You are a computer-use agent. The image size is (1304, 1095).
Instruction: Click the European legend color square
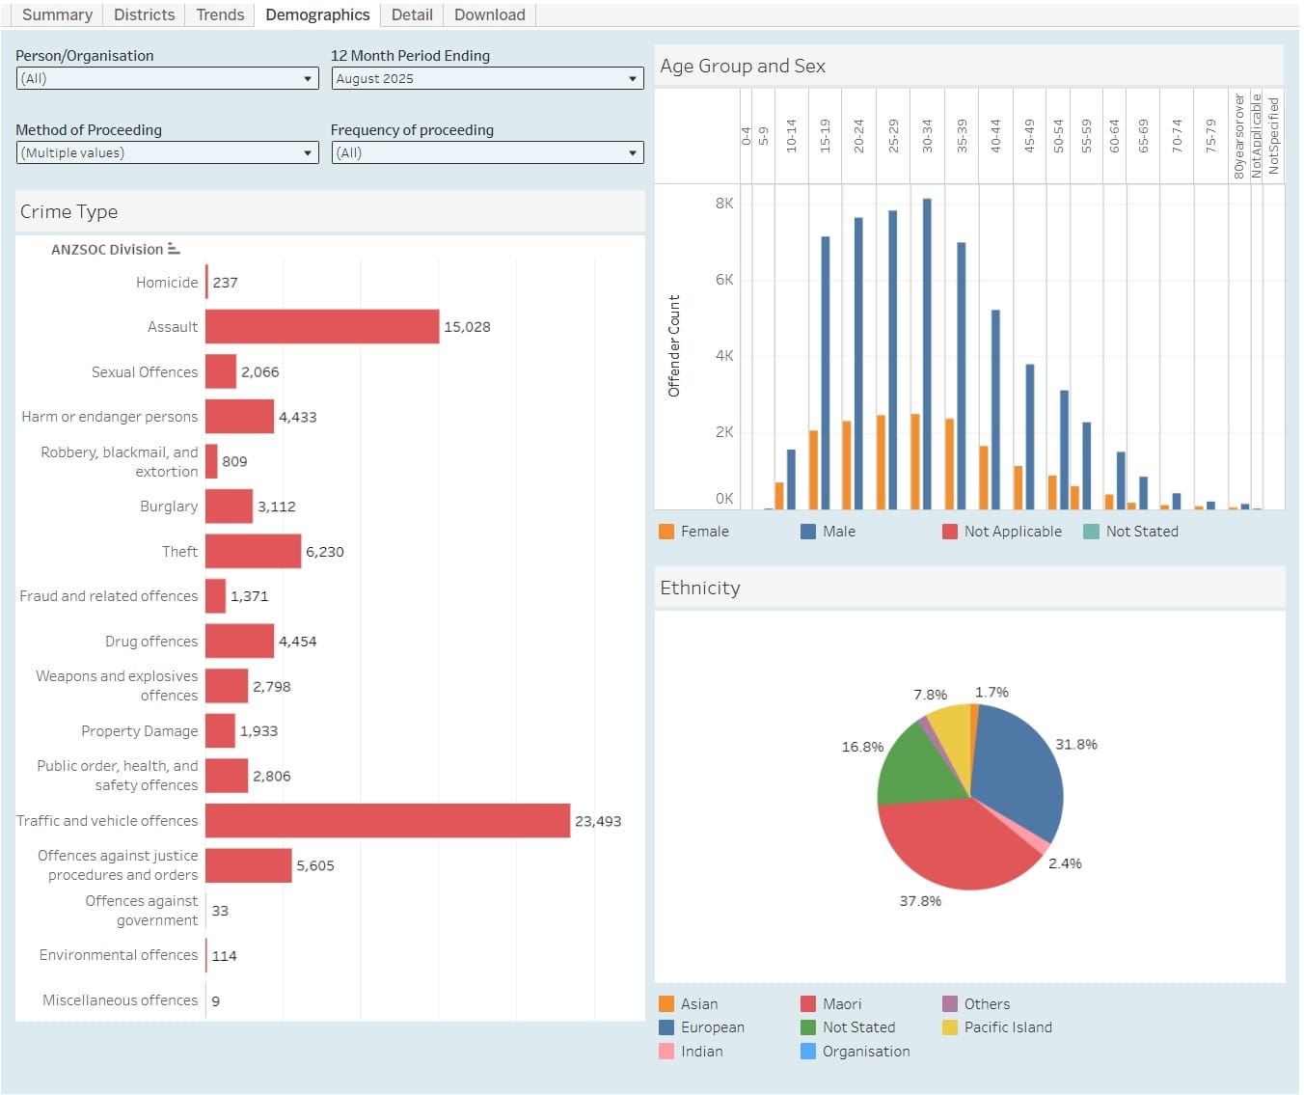(666, 1027)
